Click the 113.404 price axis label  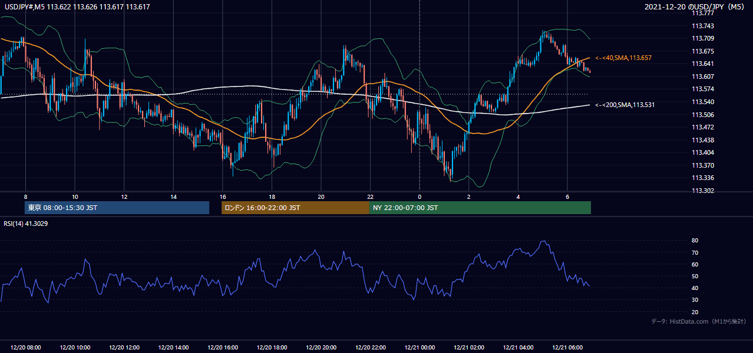(x=703, y=153)
